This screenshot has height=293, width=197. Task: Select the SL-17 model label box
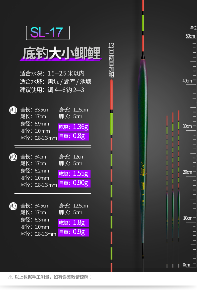click(48, 33)
